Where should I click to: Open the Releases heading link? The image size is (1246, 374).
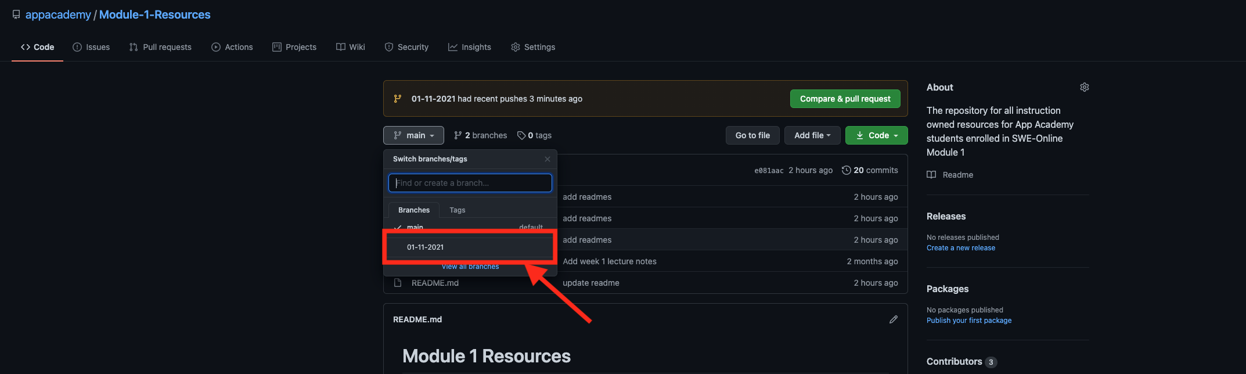pyautogui.click(x=946, y=216)
